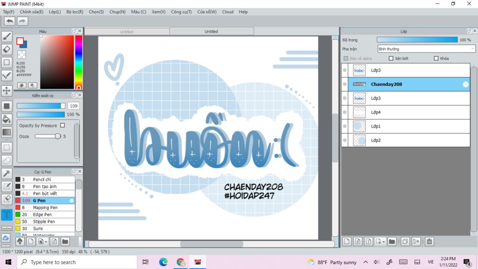Click the merge layer down icon
The width and height of the screenshot is (478, 269).
(416, 241)
